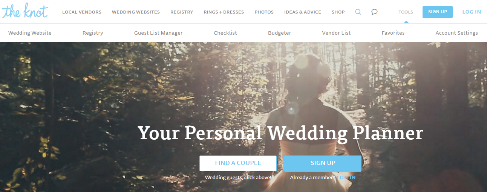Click Find a Couple button

coord(238,163)
